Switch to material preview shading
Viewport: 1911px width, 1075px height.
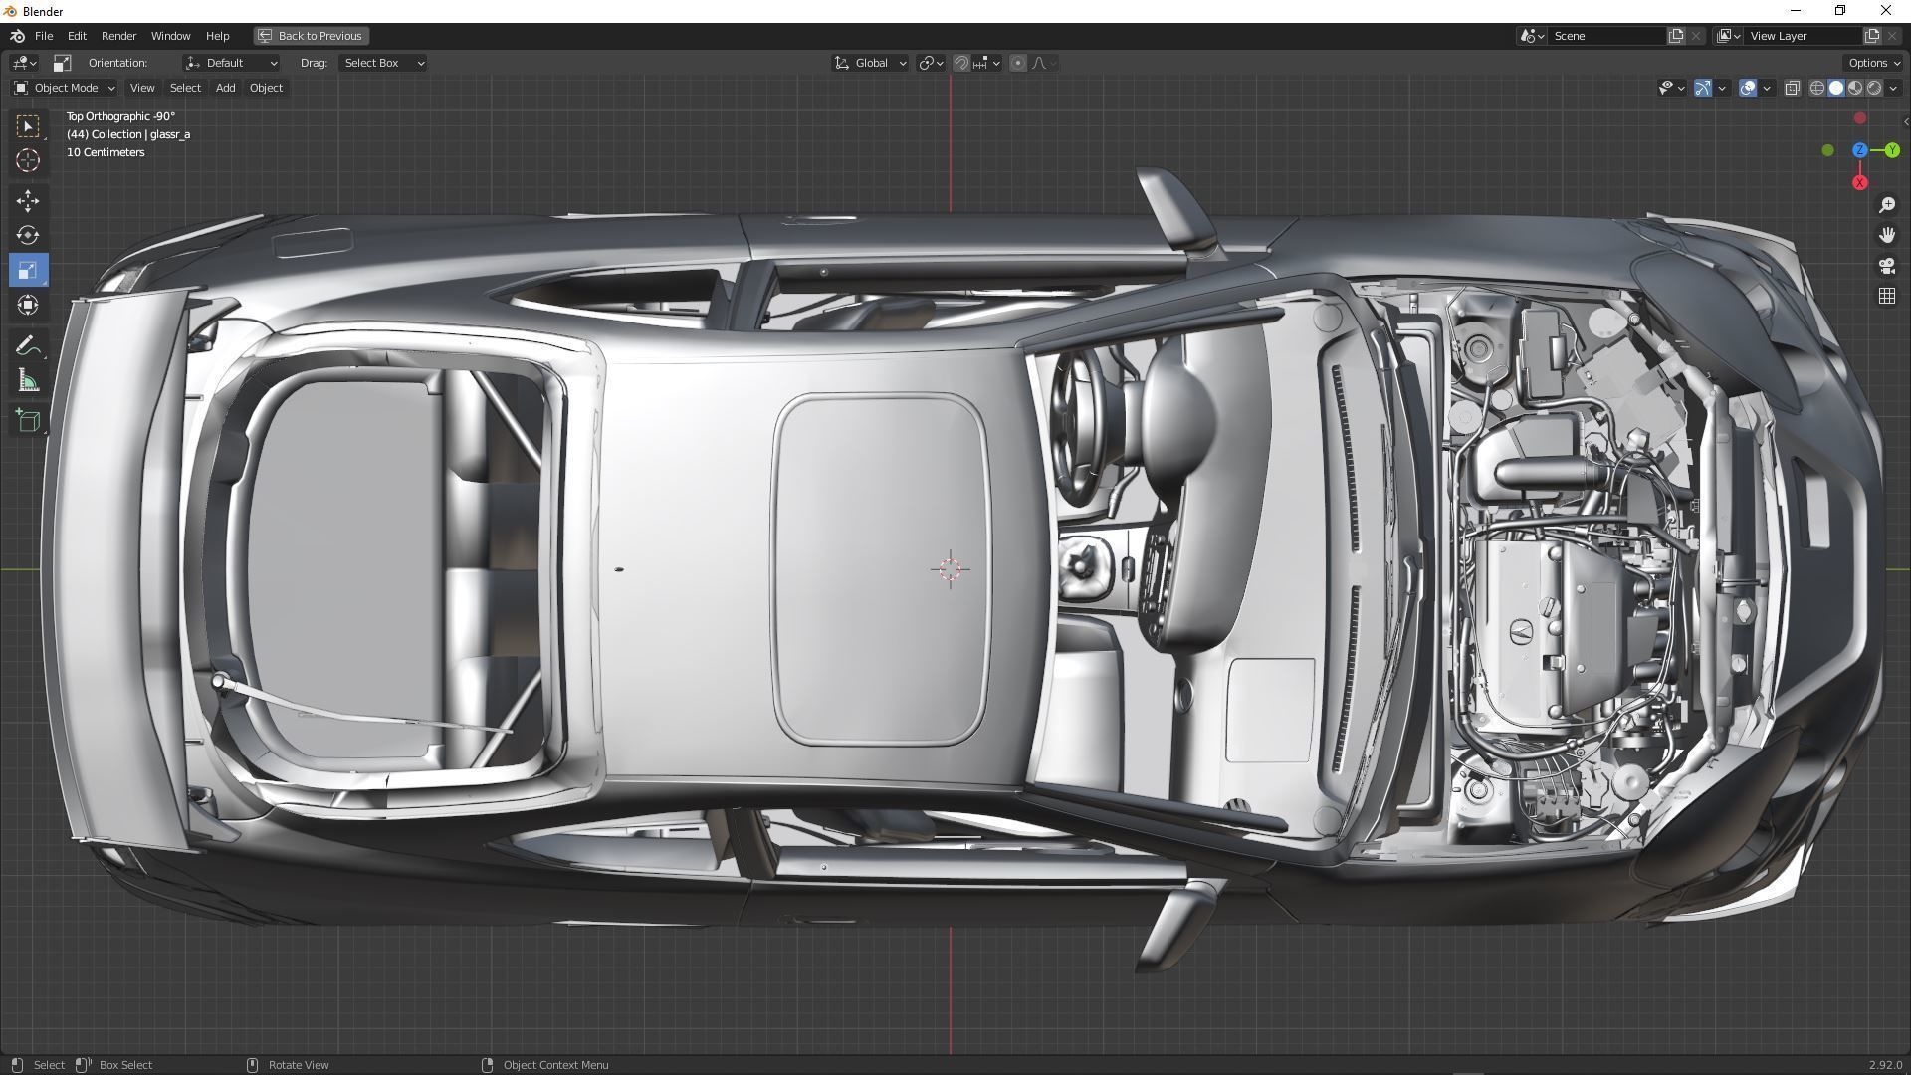tap(1855, 88)
